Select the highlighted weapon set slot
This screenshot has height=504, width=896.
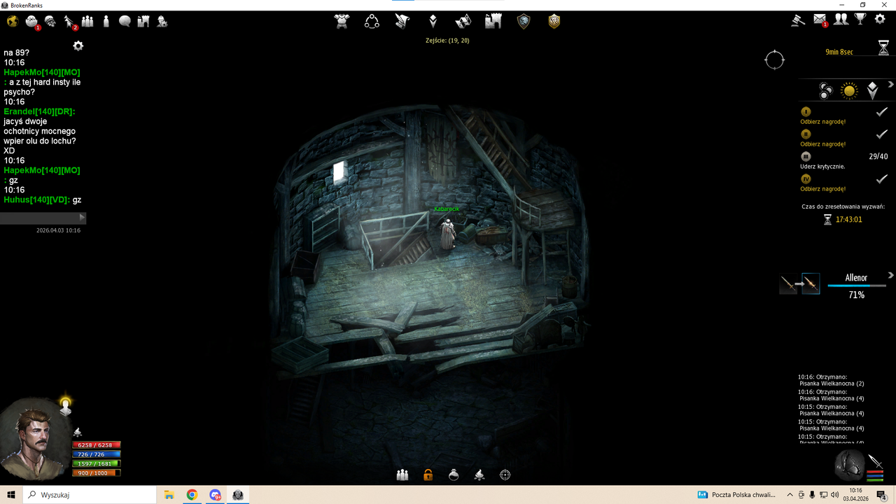811,283
